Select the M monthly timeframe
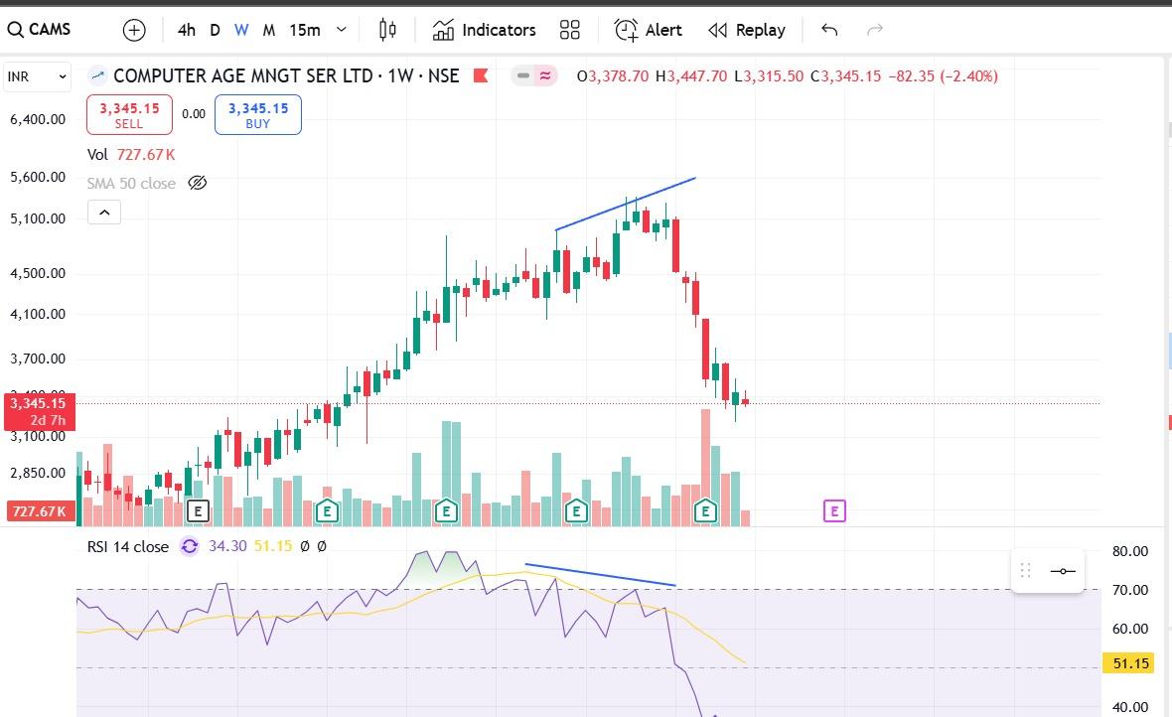Viewport: 1172px width, 717px height. [x=269, y=30]
